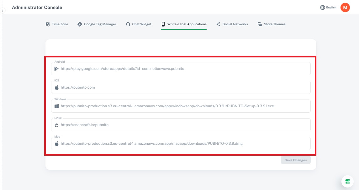This screenshot has height=190, width=359.
Task: Switch to the Store Themes tab
Action: 272,24
